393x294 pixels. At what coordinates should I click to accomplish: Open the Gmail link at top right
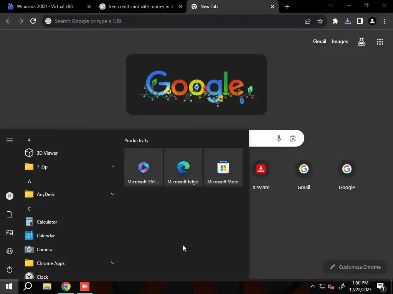click(320, 41)
